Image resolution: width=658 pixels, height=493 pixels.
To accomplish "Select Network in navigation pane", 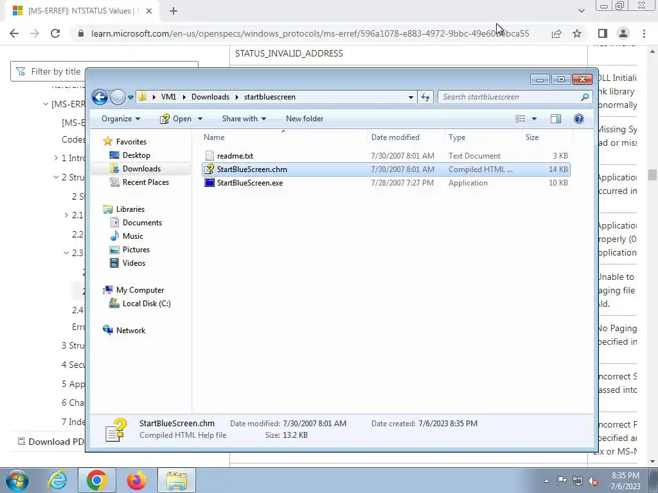I will click(x=130, y=331).
